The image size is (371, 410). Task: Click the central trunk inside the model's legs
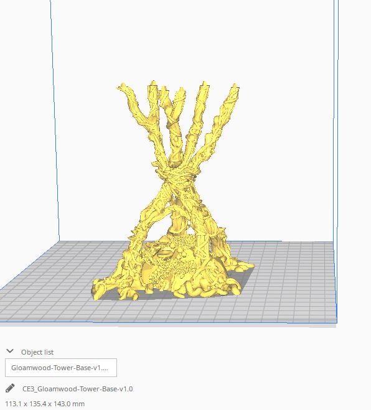pos(179,222)
